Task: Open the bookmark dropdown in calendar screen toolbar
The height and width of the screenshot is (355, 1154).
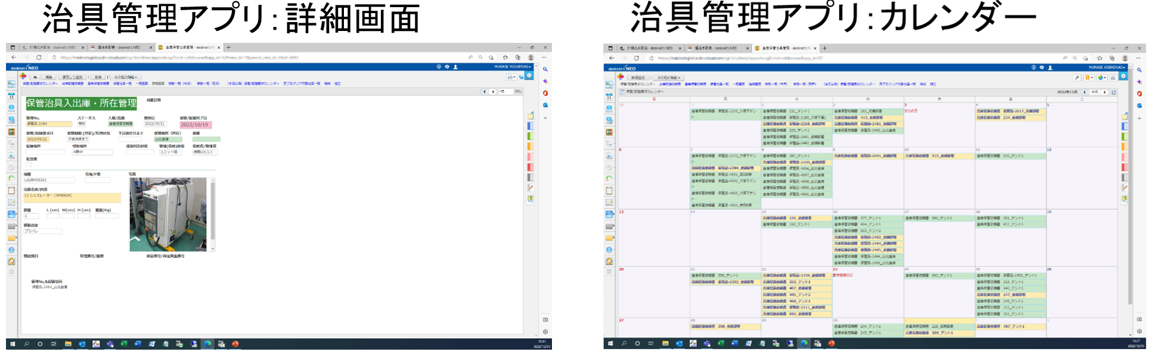Action: point(1089,78)
